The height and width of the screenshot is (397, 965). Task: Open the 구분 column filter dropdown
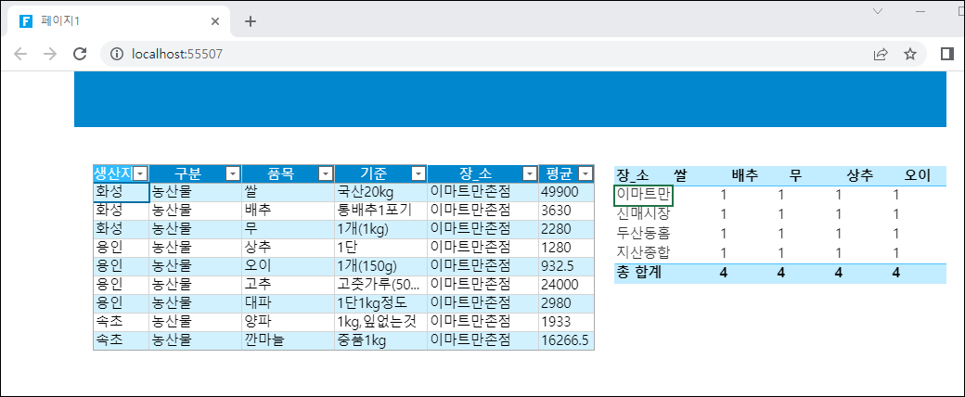pos(232,173)
